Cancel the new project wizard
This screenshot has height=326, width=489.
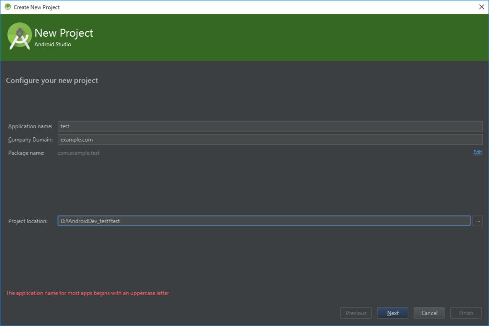[429, 313]
